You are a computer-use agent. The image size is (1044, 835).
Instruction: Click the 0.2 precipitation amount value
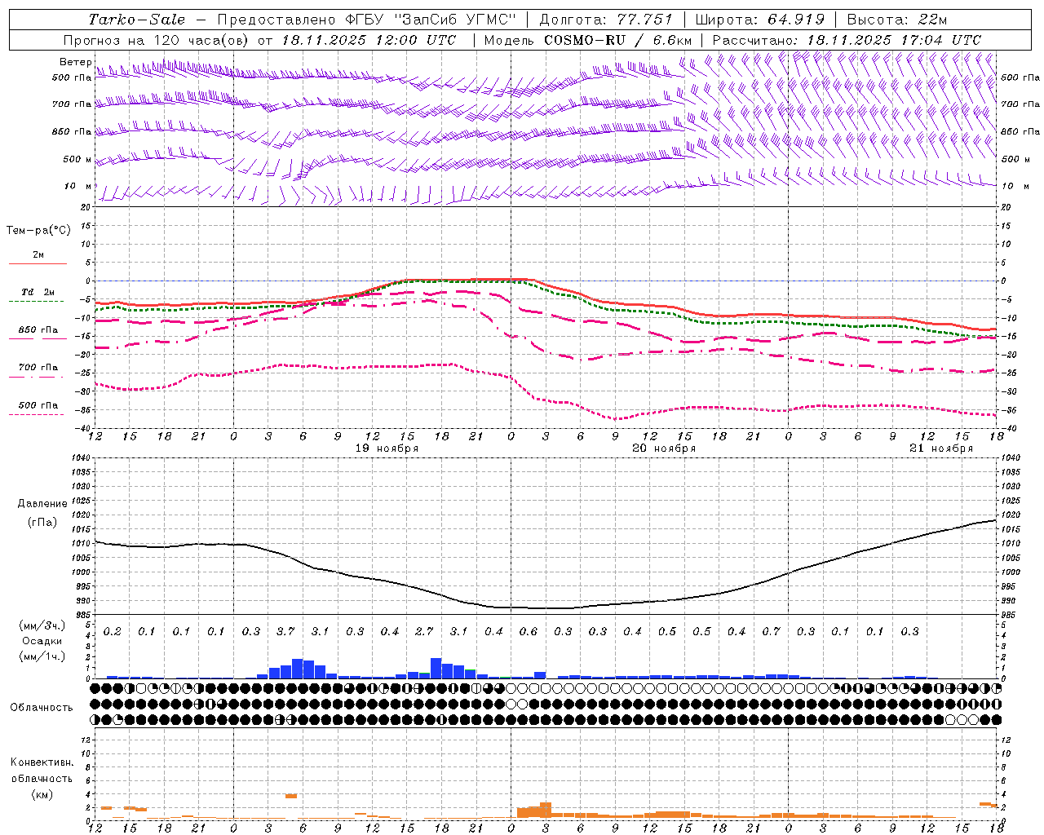coord(113,632)
